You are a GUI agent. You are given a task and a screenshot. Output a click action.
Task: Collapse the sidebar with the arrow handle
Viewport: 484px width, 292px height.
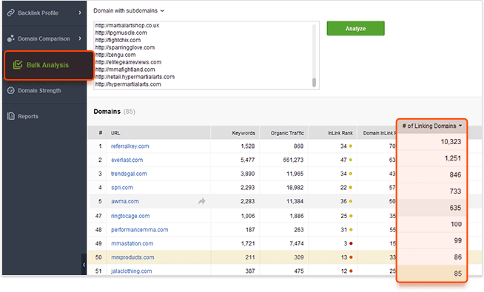tap(84, 265)
